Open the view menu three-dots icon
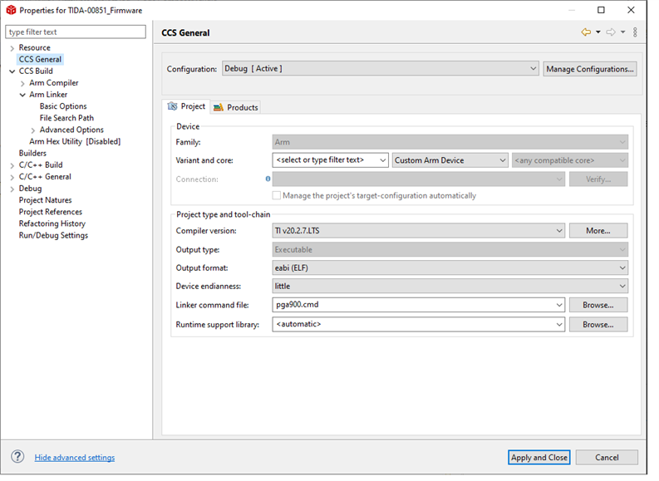Image resolution: width=659 pixels, height=481 pixels. [x=635, y=32]
